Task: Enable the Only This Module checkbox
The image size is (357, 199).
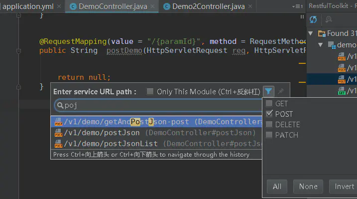Action: (x=150, y=92)
